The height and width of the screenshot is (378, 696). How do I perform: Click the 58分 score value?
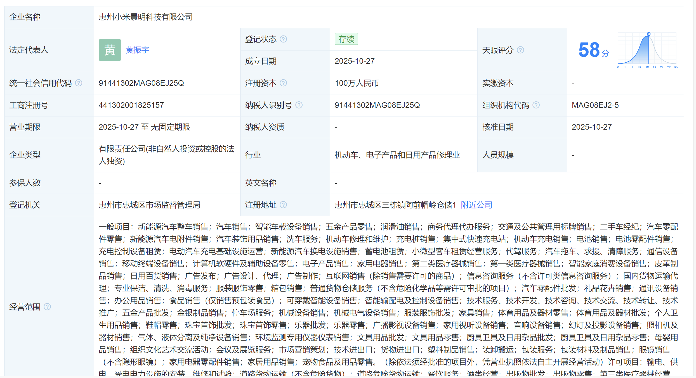point(593,50)
